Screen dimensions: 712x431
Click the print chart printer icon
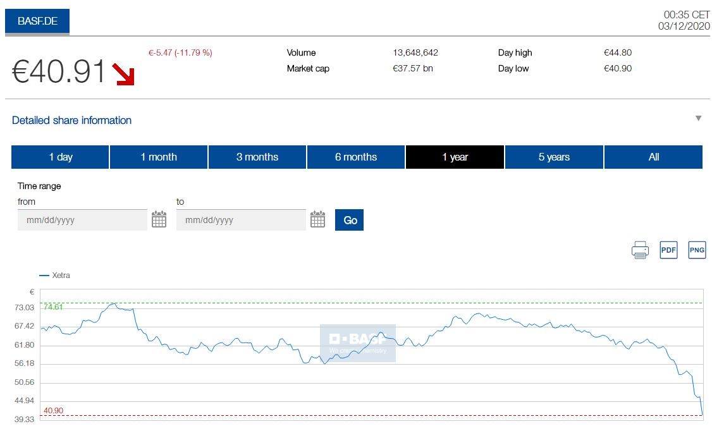[x=640, y=250]
